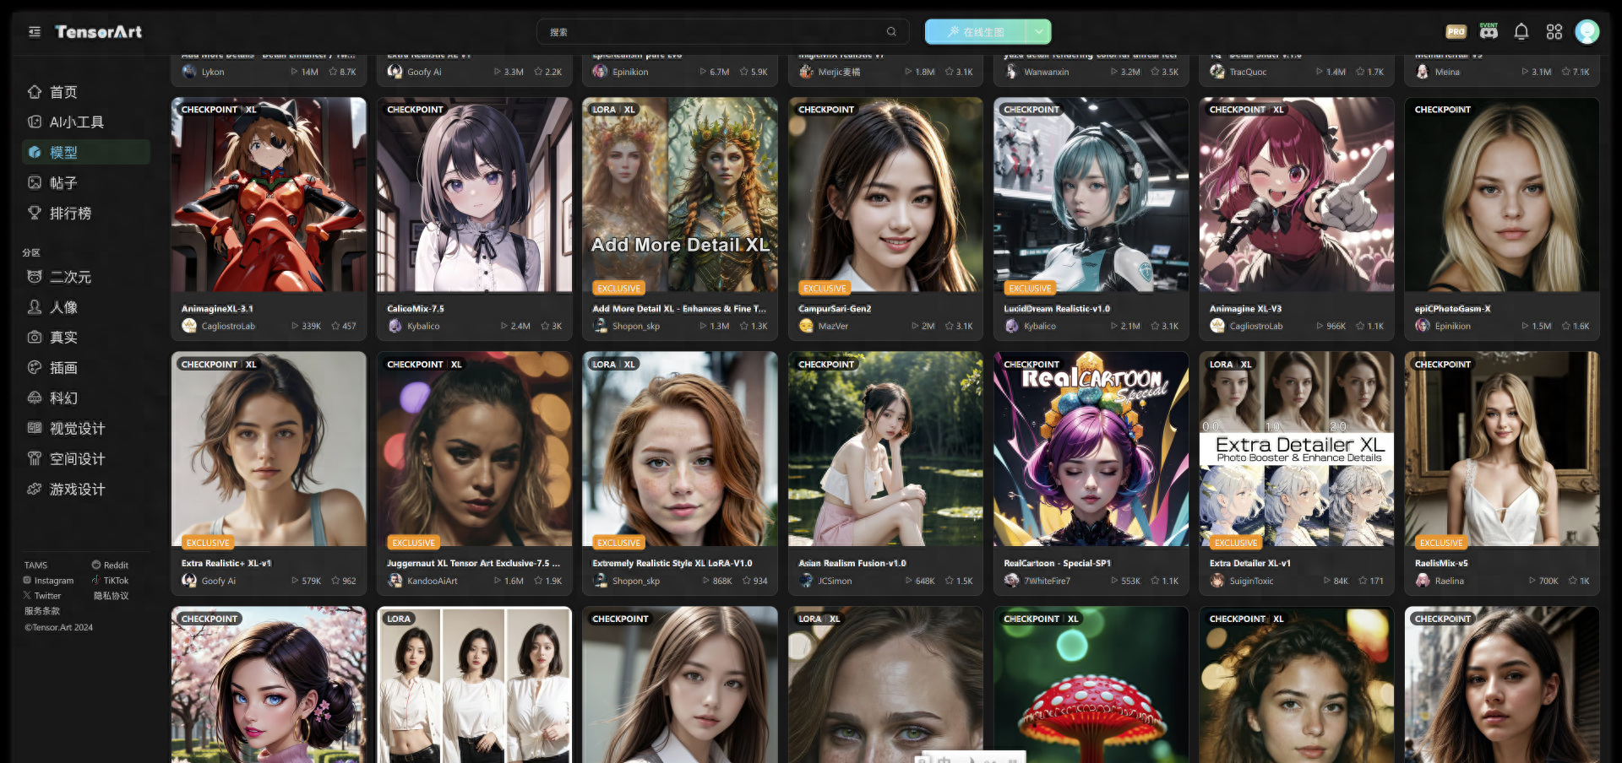Open the CampurSari-Gen2 model thumbnail
The height and width of the screenshot is (763, 1622).
pos(885,194)
